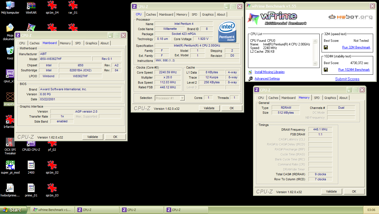This screenshot has height=214, width=379.
Task: Click the Core Speed 2240.59 MHz value
Action: coord(168,72)
